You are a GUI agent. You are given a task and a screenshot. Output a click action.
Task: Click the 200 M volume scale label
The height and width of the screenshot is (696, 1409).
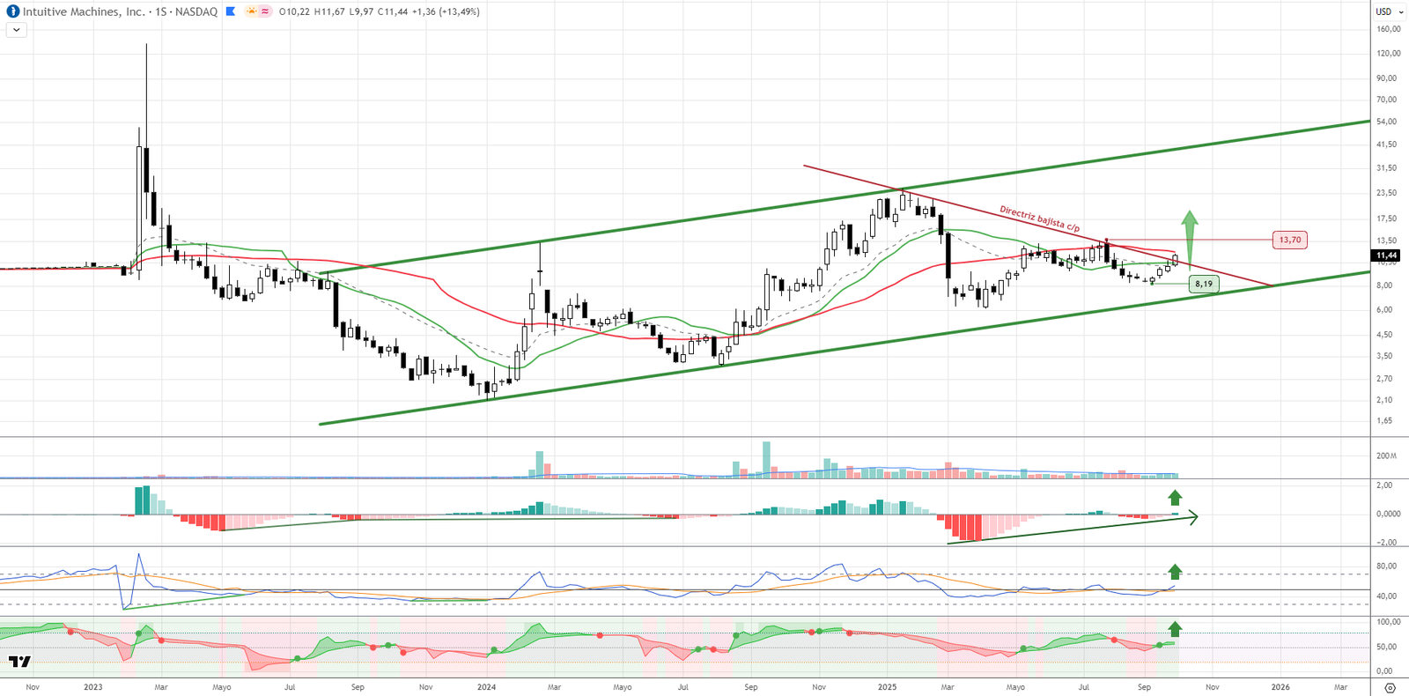point(1387,456)
